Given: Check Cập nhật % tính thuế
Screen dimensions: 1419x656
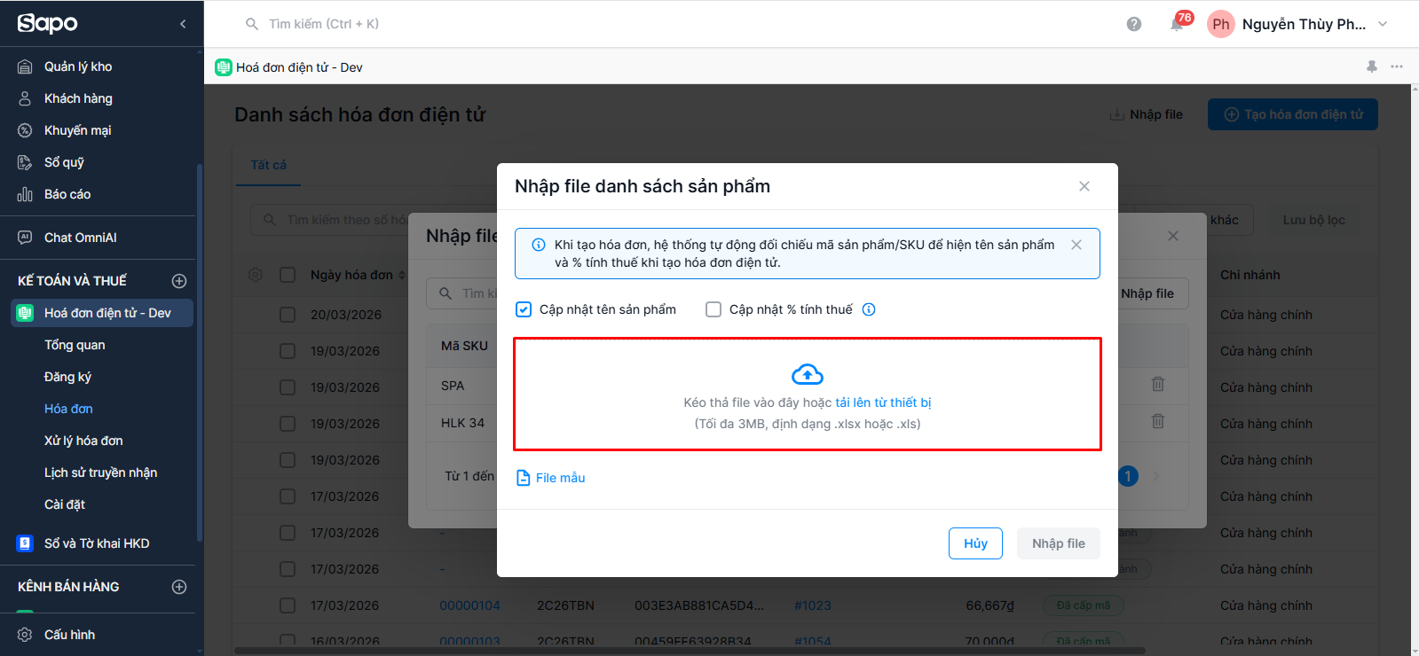Looking at the screenshot, I should [x=713, y=309].
